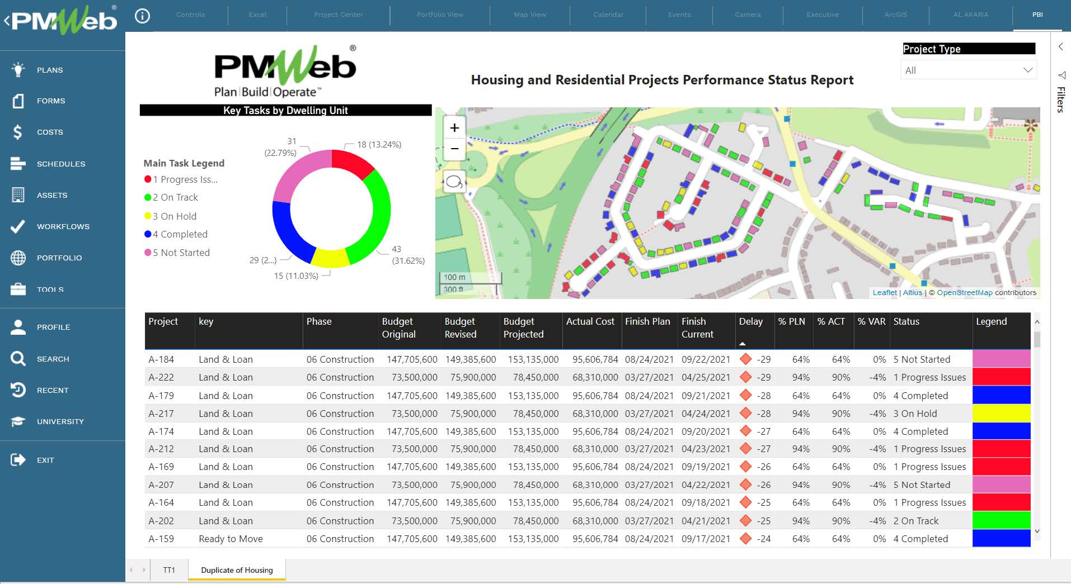Zoom out on the map
The width and height of the screenshot is (1071, 584).
tap(454, 148)
